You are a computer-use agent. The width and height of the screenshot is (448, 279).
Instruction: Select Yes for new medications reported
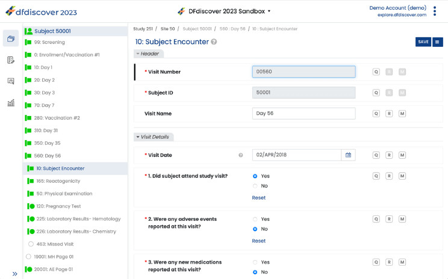click(x=255, y=263)
